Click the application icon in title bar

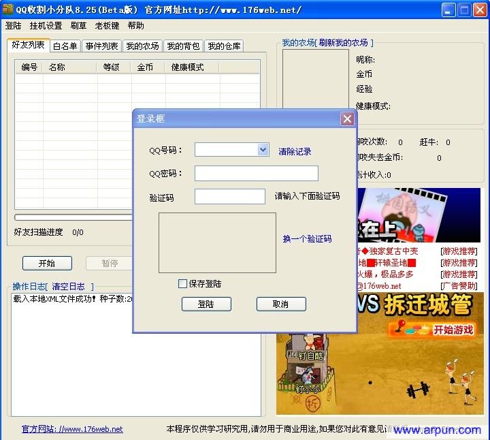pos(7,10)
